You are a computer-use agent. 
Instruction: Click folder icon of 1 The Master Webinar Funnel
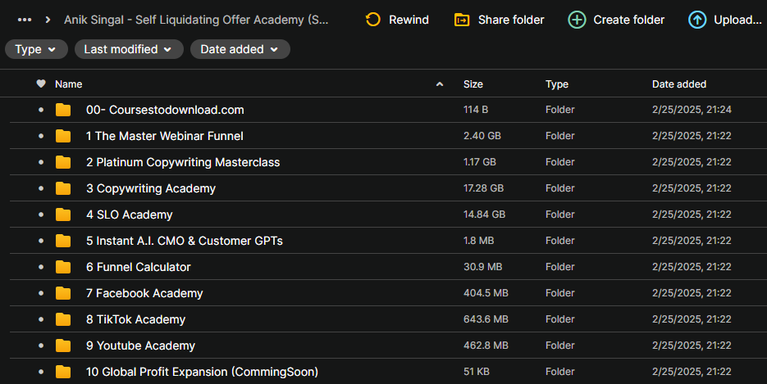click(63, 136)
